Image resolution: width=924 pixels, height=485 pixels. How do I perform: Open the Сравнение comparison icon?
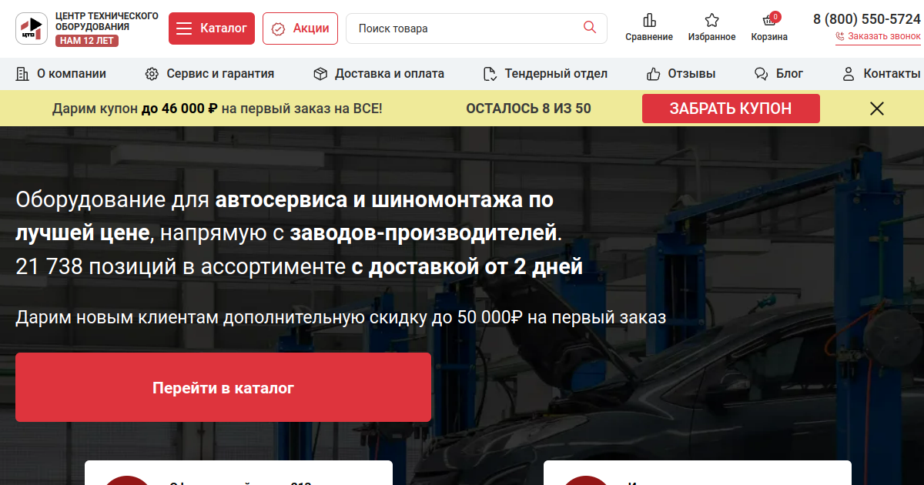pos(649,20)
